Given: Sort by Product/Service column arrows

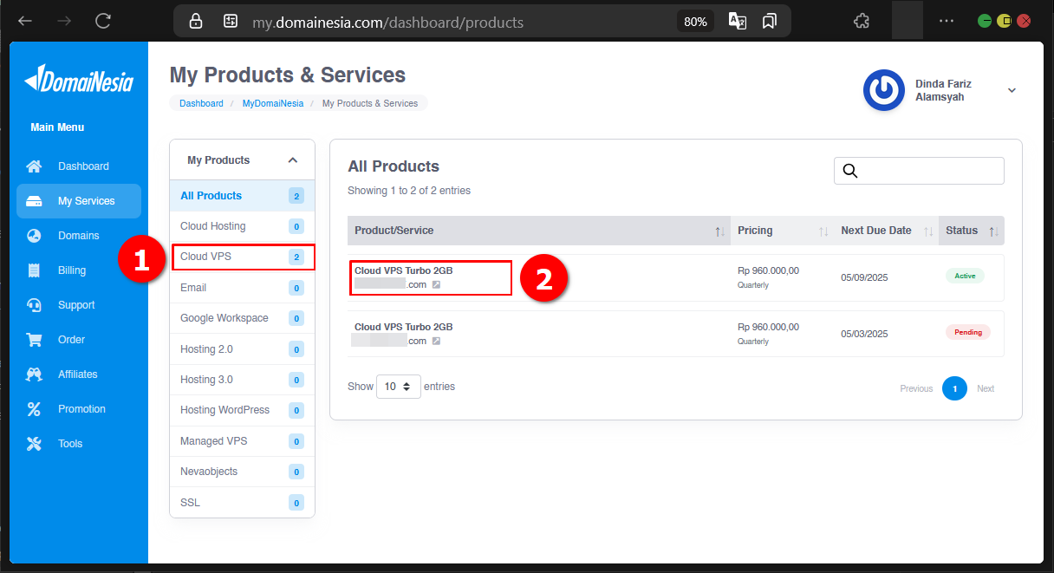Looking at the screenshot, I should [x=719, y=231].
